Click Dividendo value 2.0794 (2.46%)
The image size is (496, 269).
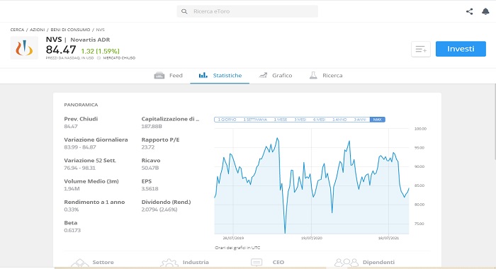pos(159,210)
